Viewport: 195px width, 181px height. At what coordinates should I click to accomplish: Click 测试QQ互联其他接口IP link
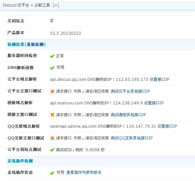131,138
